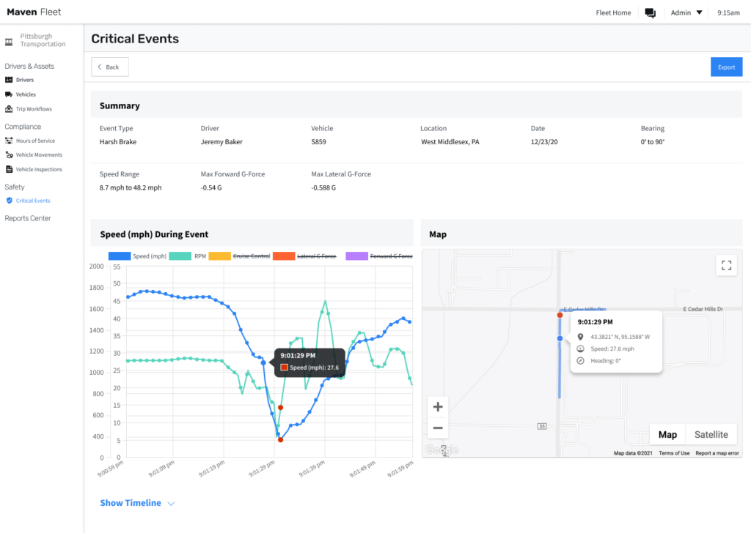
Task: Expand the Admin dropdown arrow
Action: click(x=699, y=12)
